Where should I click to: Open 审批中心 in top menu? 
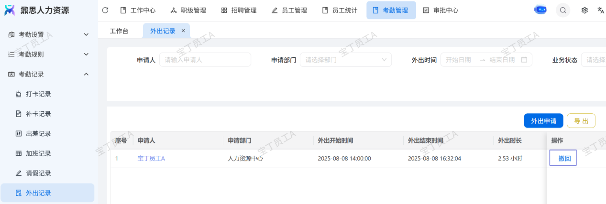[441, 10]
